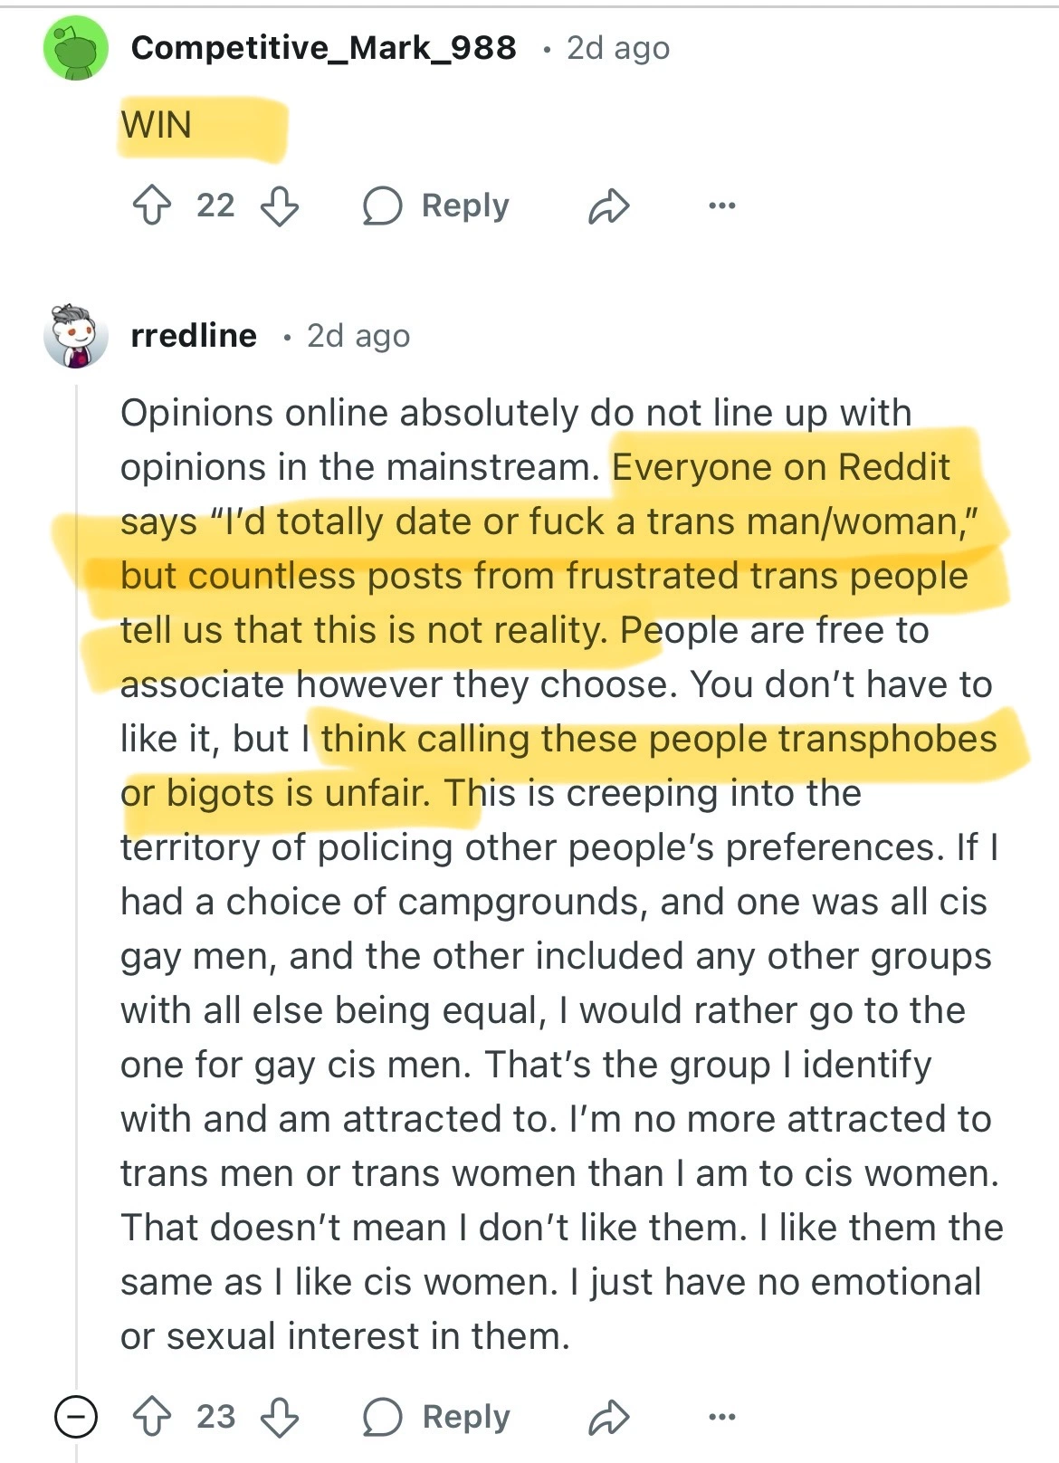This screenshot has height=1463, width=1059.
Task: Visit Competitive_Mark_988 username link
Action: coord(323,48)
